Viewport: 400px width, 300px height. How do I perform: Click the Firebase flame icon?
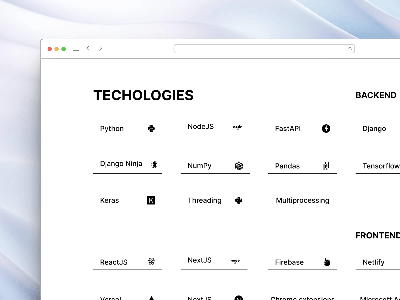pos(327,262)
